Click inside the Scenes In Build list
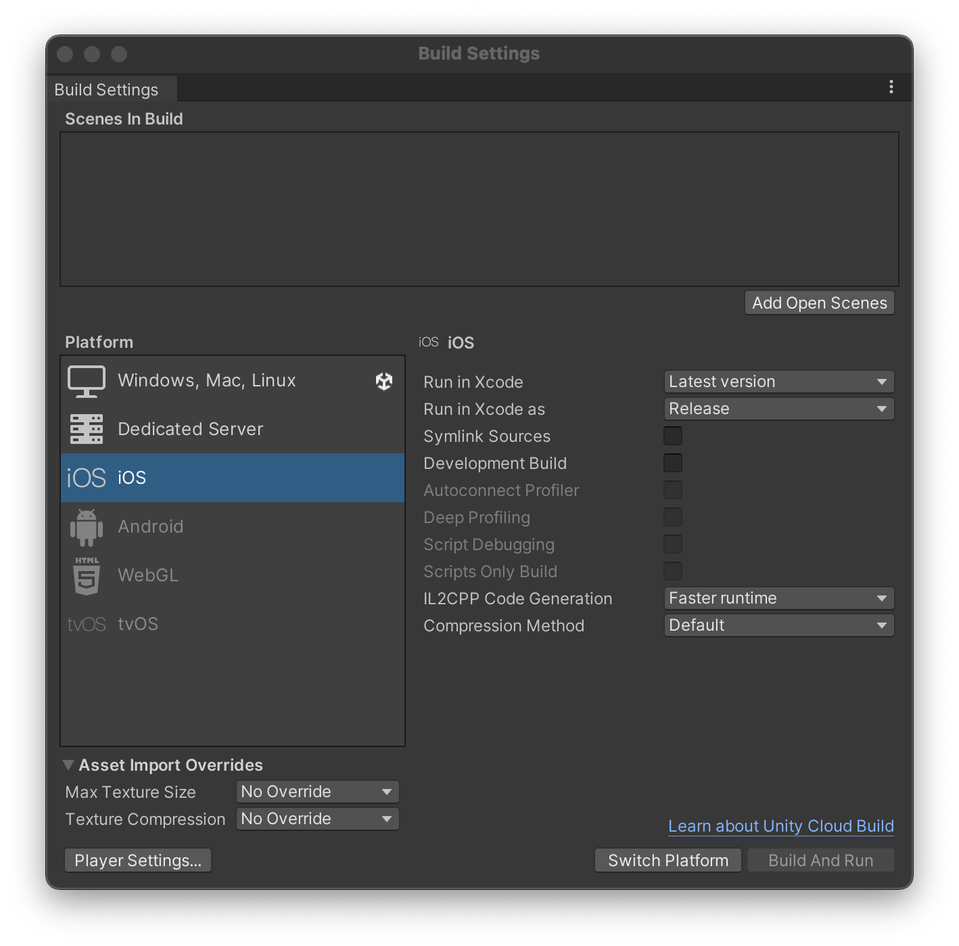This screenshot has width=959, height=946. [x=479, y=209]
